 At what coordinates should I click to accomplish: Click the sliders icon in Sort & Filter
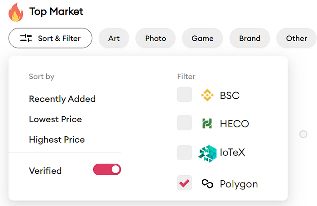[x=26, y=38]
